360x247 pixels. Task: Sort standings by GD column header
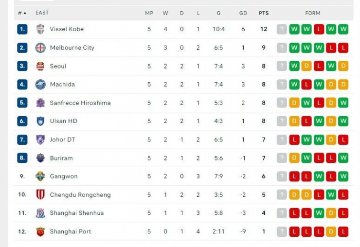click(243, 13)
